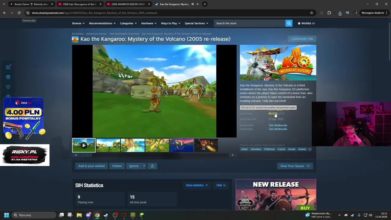Switch to the Boskie Ziarno tab
Screen dimensions: 391x220
click(x=31, y=4)
